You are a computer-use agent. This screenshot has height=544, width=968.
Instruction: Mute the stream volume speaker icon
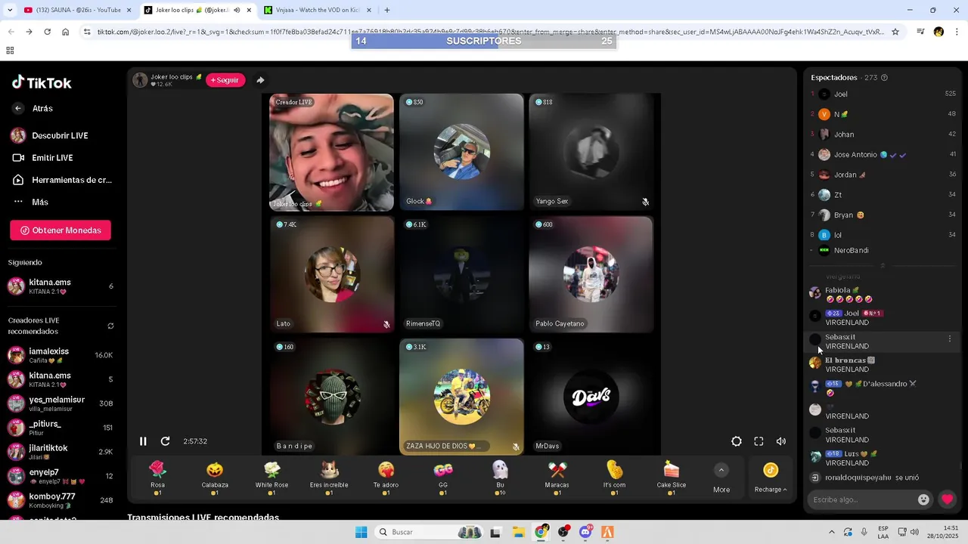tap(781, 441)
